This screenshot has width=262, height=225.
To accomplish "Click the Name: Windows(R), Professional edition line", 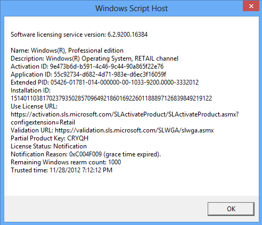I will [67, 51].
